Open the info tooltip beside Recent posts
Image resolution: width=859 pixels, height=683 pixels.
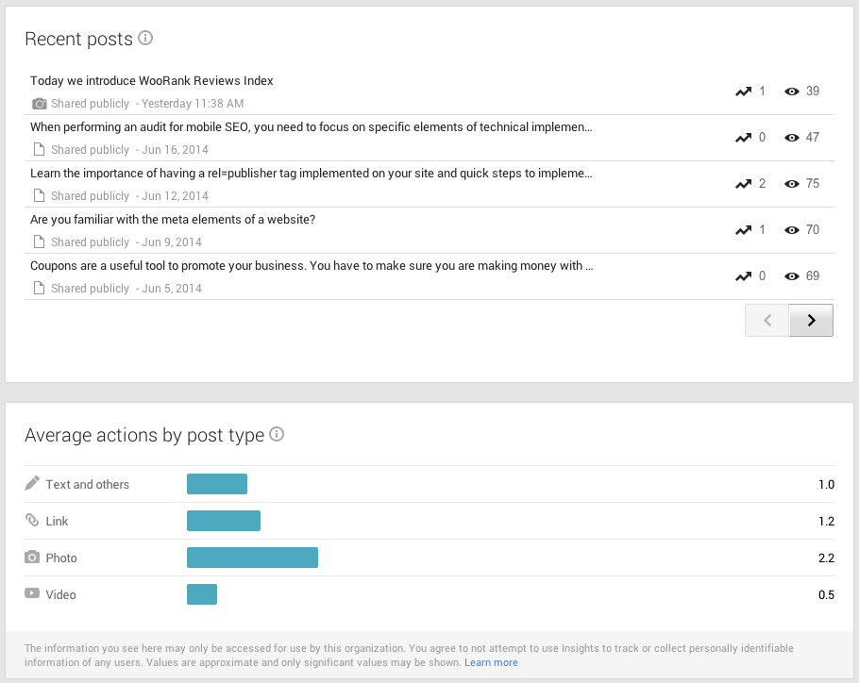coord(145,39)
